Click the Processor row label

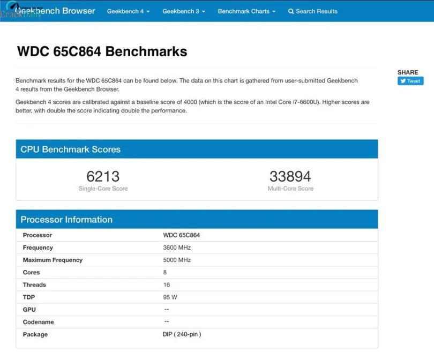coord(38,235)
